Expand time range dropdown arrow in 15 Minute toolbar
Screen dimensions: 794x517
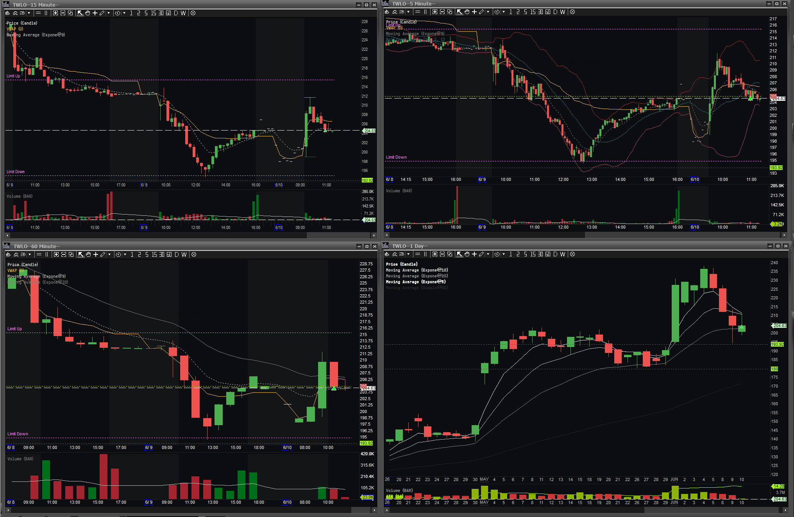click(124, 13)
